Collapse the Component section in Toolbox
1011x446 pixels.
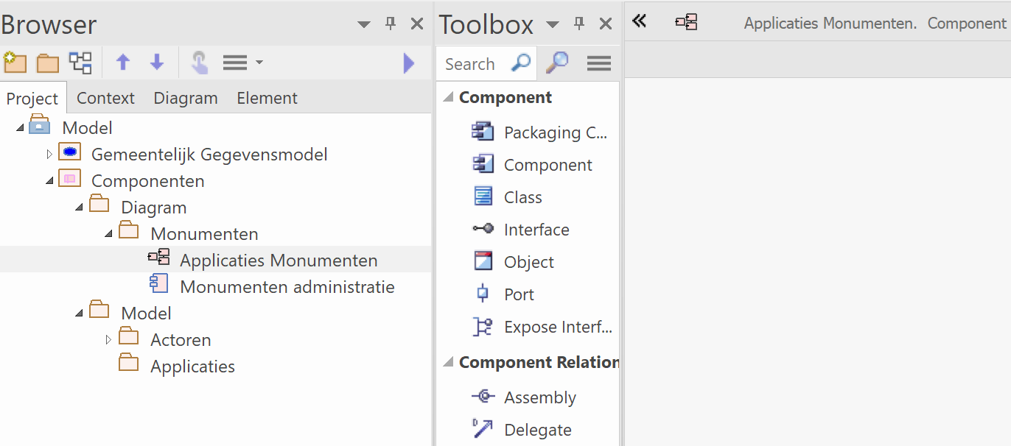tap(447, 98)
